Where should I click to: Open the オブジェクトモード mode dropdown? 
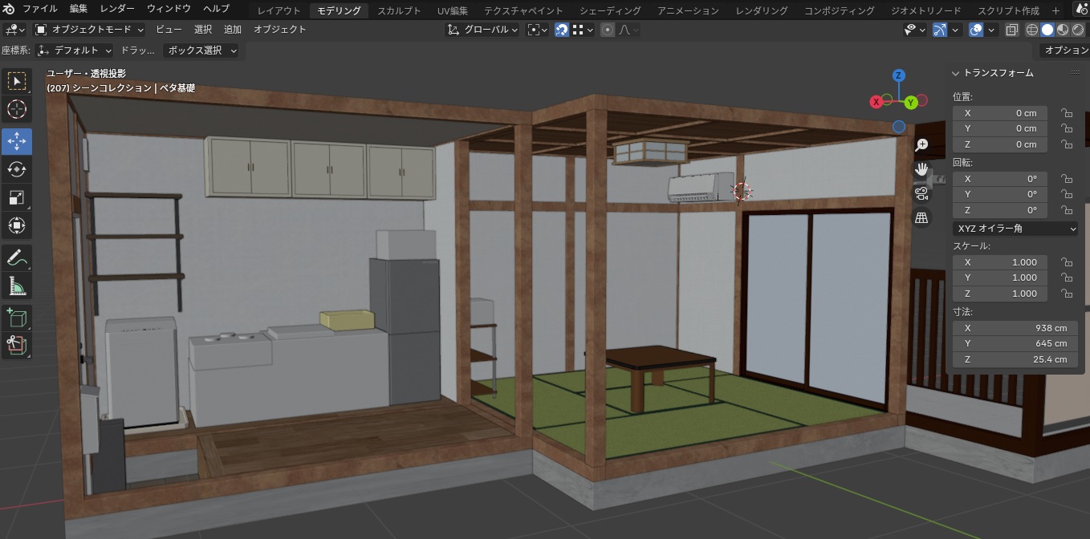click(89, 30)
